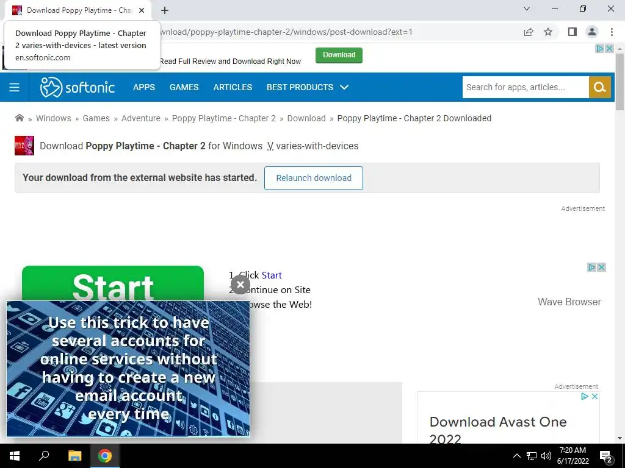Click the Download Avast One 2022 ad
The width and height of the screenshot is (625, 468).
(x=498, y=430)
